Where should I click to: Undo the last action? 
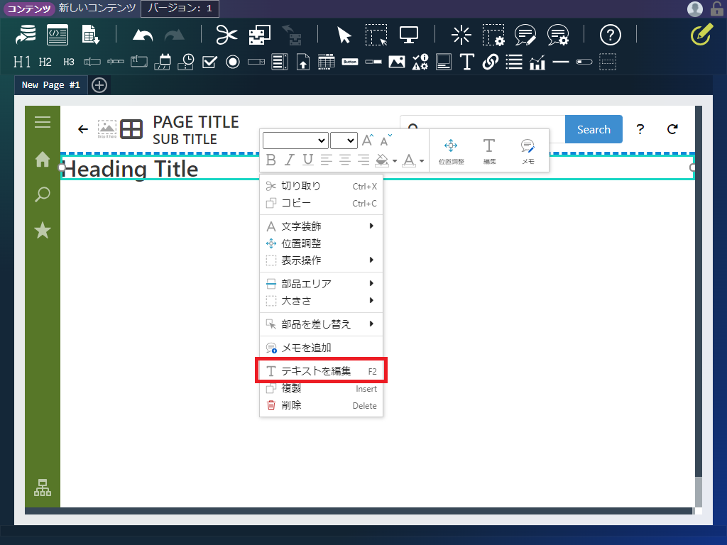click(142, 35)
